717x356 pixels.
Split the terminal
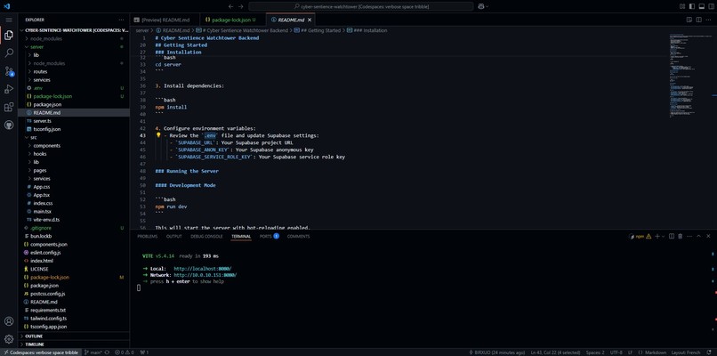pyautogui.click(x=672, y=236)
